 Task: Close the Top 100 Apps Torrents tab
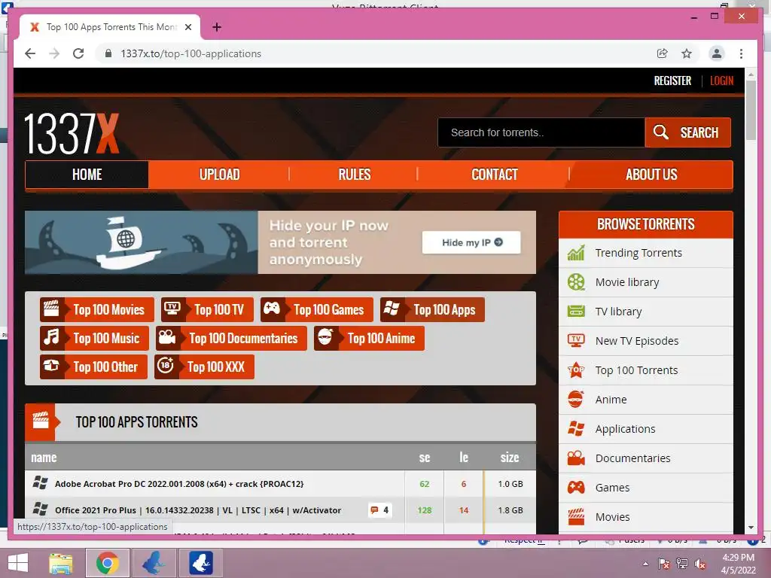pyautogui.click(x=187, y=27)
